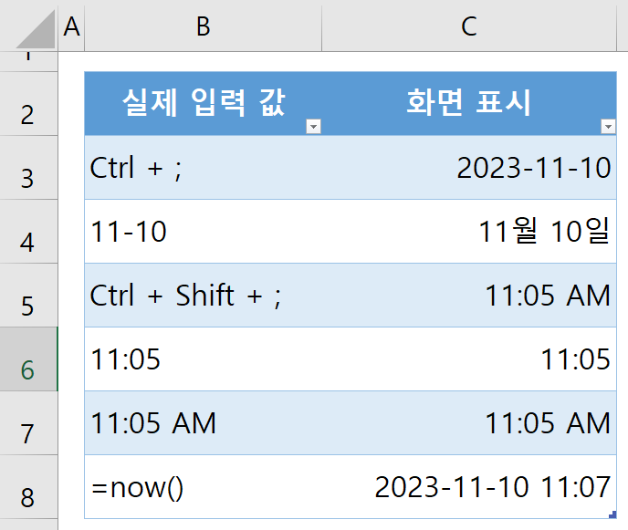The image size is (628, 530).
Task: Select cell containing Ctrl + Shift + ;
Action: [x=203, y=296]
